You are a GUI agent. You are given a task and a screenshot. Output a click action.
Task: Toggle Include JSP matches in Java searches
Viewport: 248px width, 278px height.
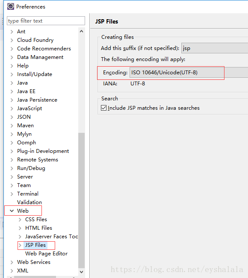coord(103,108)
